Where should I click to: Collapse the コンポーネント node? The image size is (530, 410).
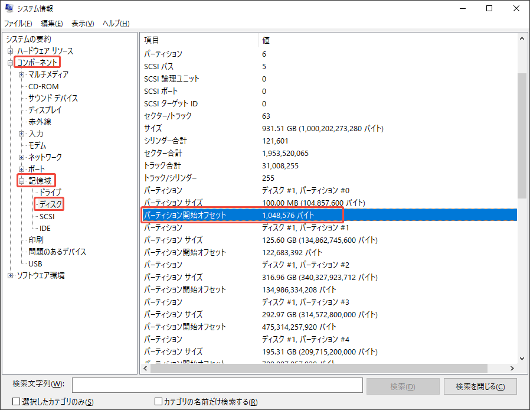click(x=10, y=63)
